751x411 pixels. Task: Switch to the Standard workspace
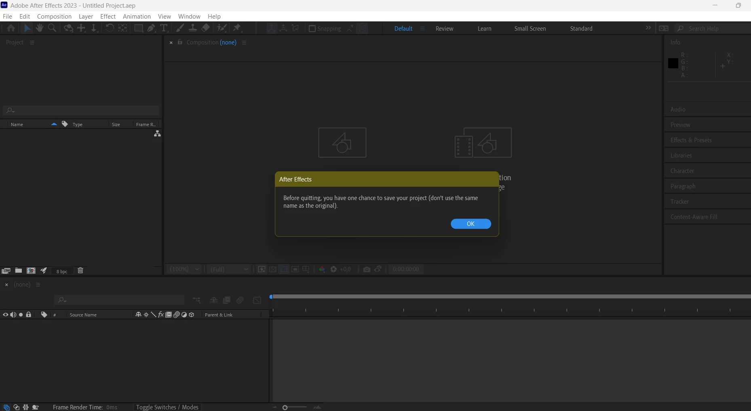[581, 28]
